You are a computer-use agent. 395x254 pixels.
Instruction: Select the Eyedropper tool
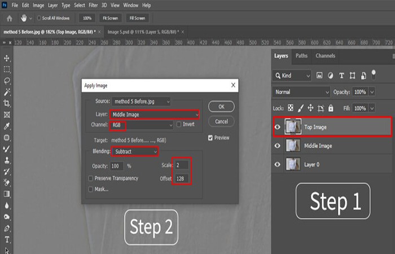tap(7, 126)
